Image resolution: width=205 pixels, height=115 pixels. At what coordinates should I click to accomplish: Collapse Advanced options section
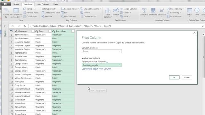pos(91,58)
